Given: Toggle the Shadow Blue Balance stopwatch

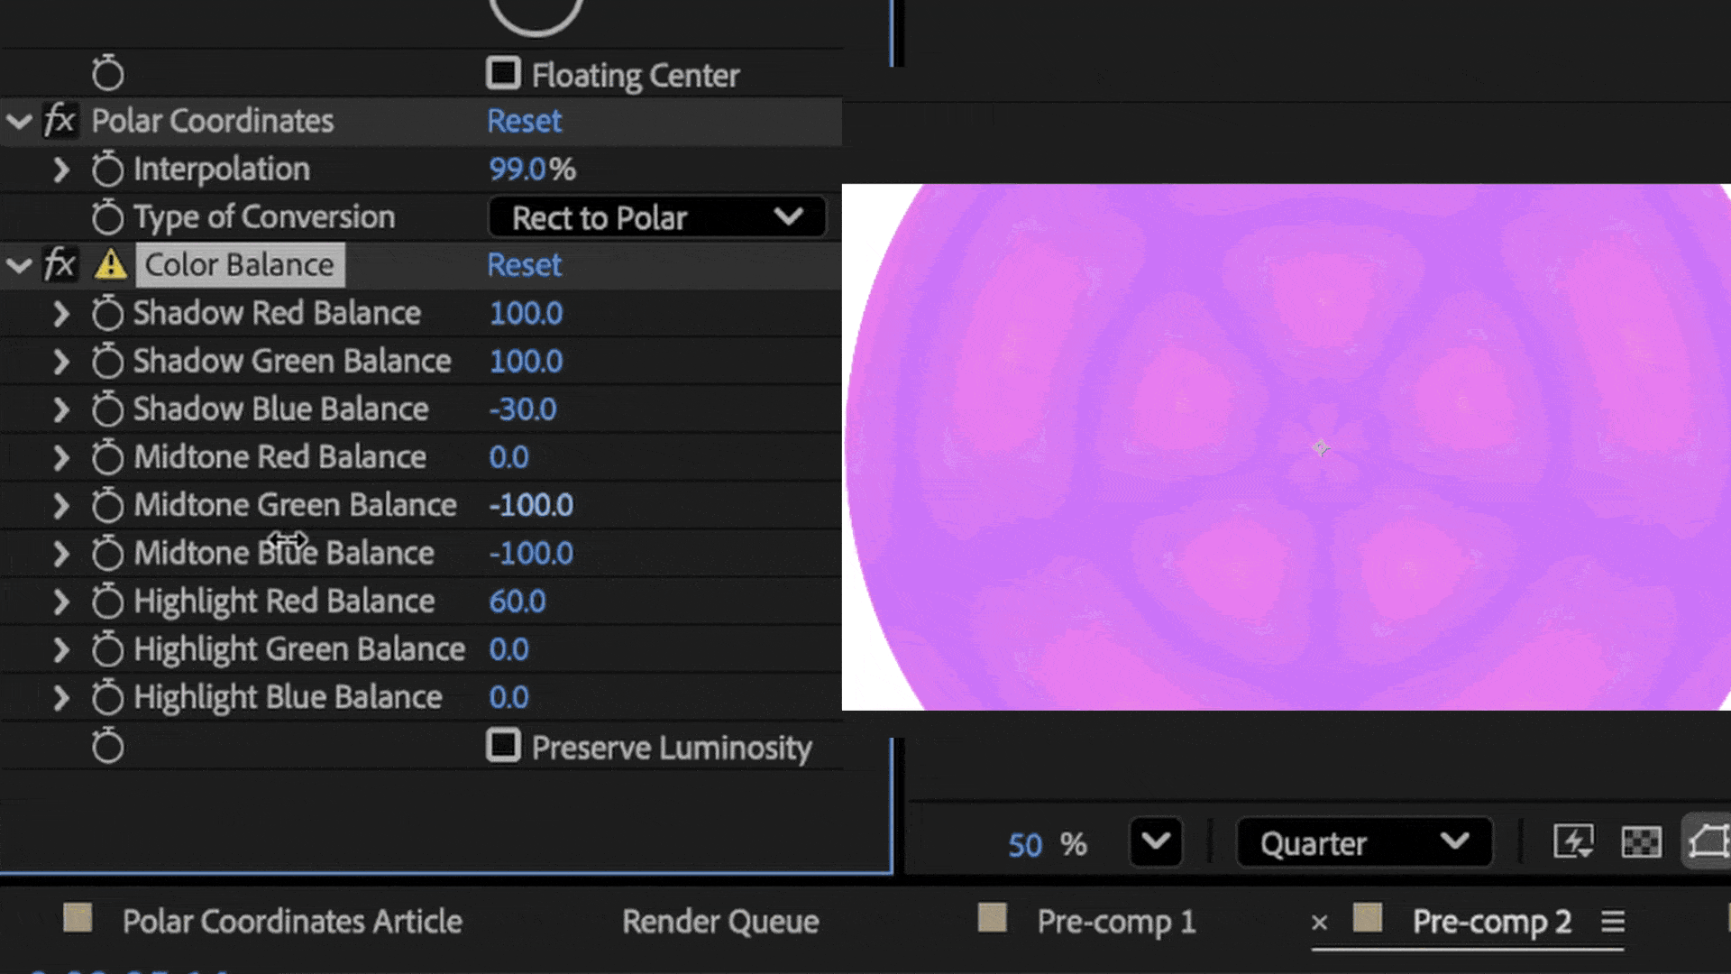Looking at the screenshot, I should 107,408.
